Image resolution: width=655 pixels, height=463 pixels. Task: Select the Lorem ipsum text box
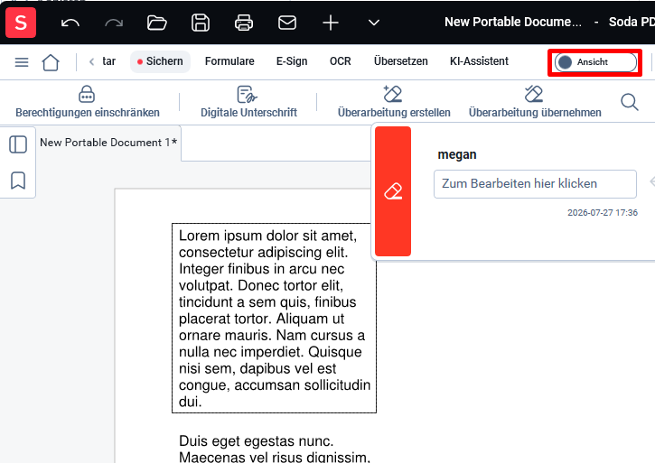point(274,318)
